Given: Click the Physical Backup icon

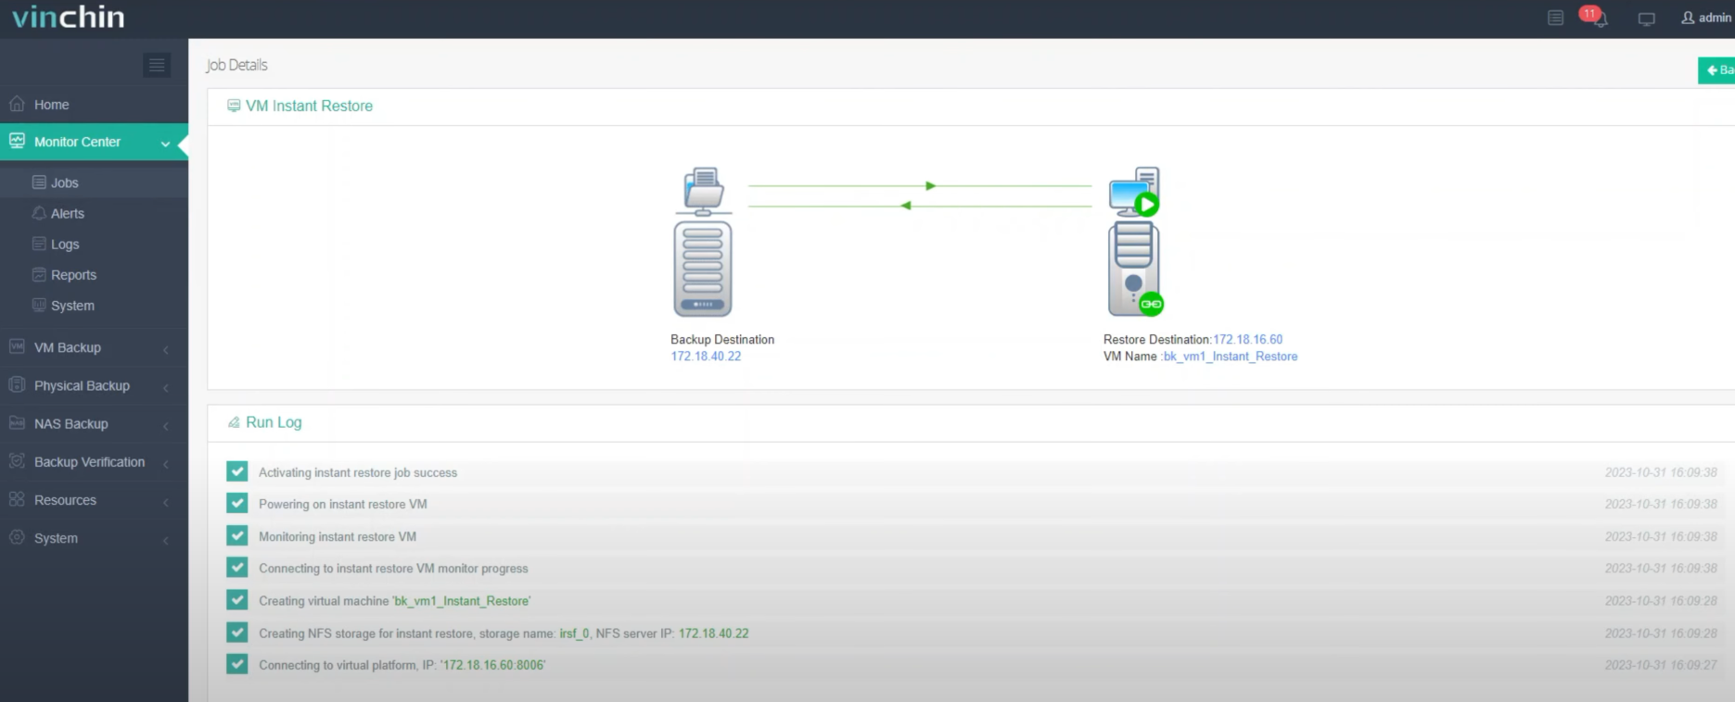Looking at the screenshot, I should [17, 384].
